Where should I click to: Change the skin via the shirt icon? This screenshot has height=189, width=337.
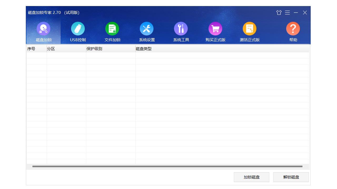click(279, 13)
